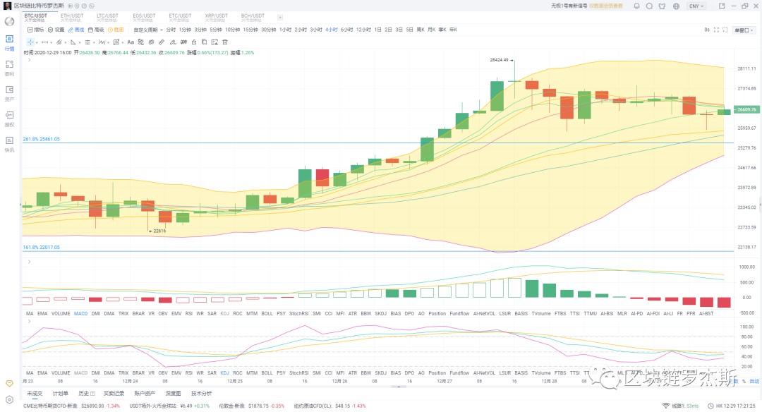Viewport: 762px width, 412px height.
Task: Open the 资产 assets sidebar icon
Action: (x=9, y=93)
